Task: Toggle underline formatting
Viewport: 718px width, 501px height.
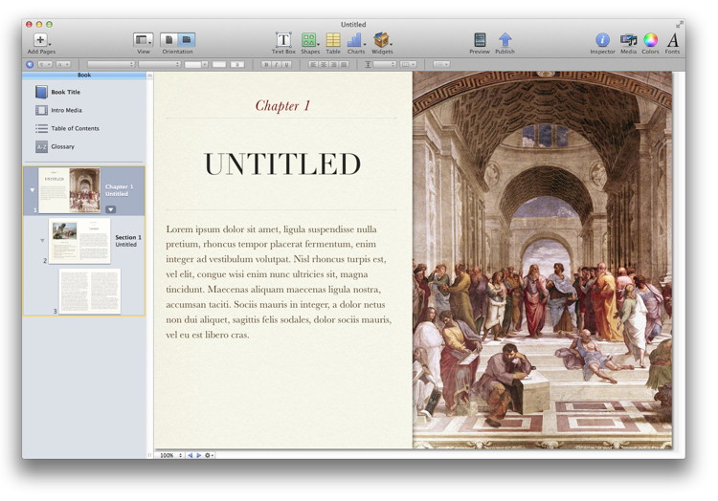Action: [x=286, y=64]
